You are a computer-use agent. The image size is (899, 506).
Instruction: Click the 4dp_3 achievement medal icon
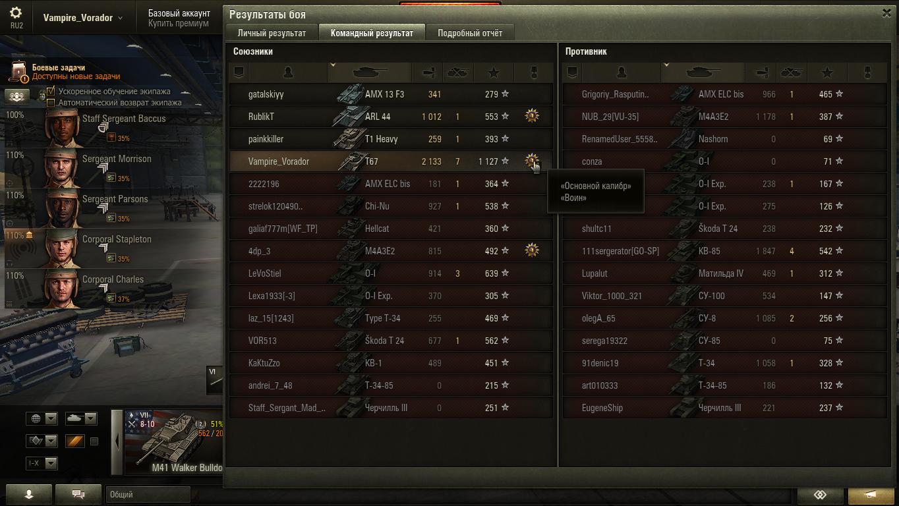point(532,250)
